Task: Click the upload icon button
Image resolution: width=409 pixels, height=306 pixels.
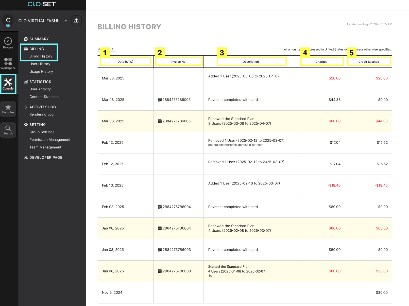Action: tap(76, 21)
